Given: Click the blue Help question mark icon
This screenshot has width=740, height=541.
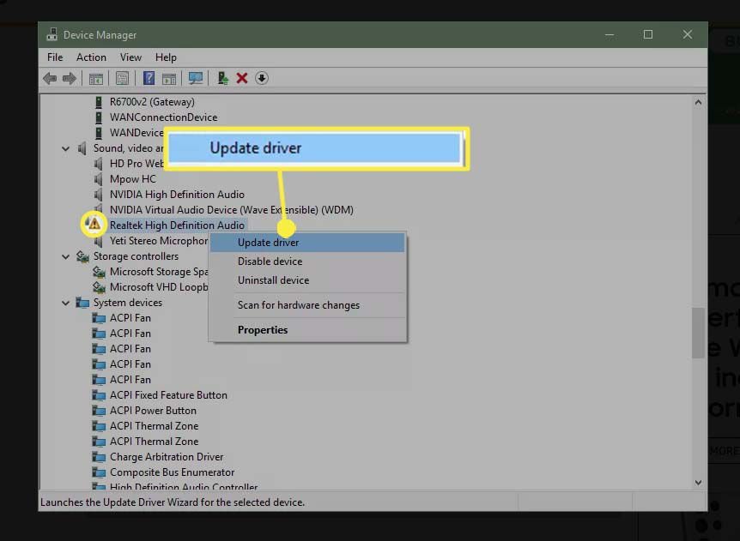Looking at the screenshot, I should (149, 78).
